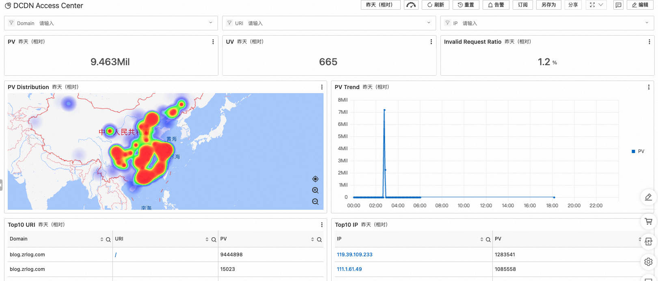The width and height of the screenshot is (658, 281).
Task: Toggle the PV series in chart legend
Action: 638,151
